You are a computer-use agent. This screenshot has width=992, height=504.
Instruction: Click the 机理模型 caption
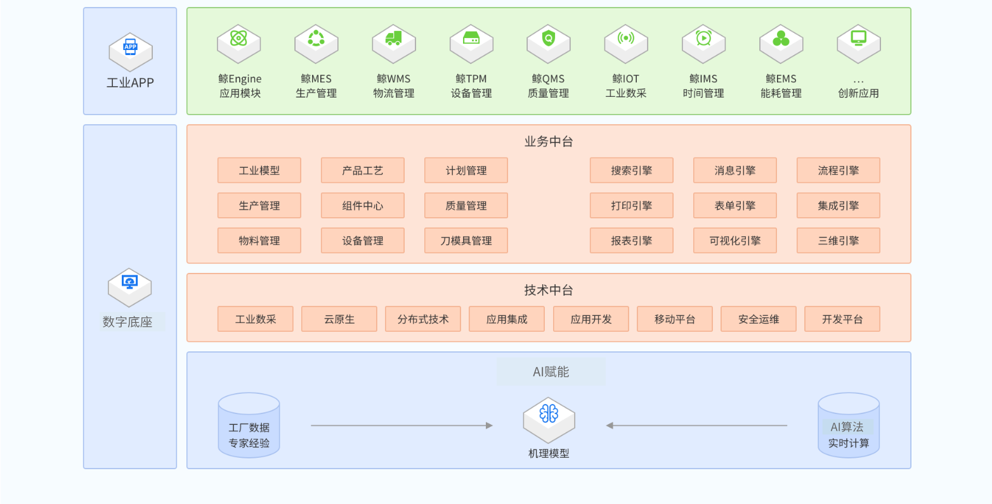549,453
